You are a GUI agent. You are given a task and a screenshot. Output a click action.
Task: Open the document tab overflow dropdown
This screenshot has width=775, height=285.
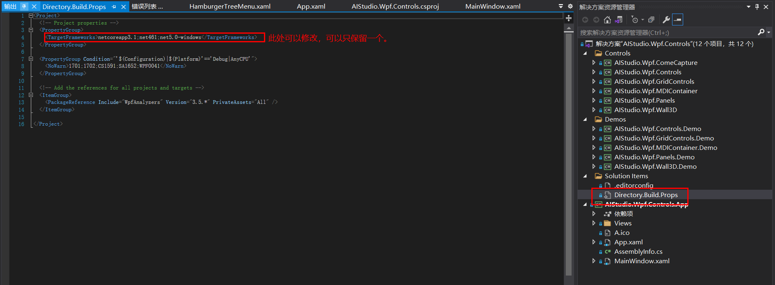coord(560,6)
